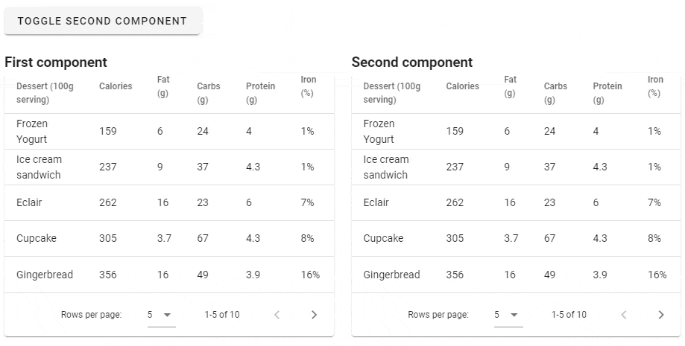Click Protein (g) header in first table
This screenshot has height=346, width=685.
[x=260, y=93]
